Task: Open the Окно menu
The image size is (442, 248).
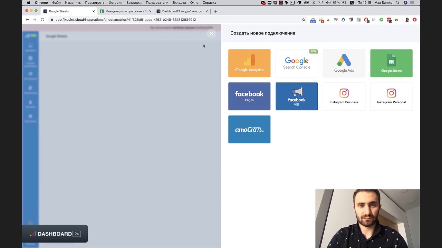Action: click(194, 2)
